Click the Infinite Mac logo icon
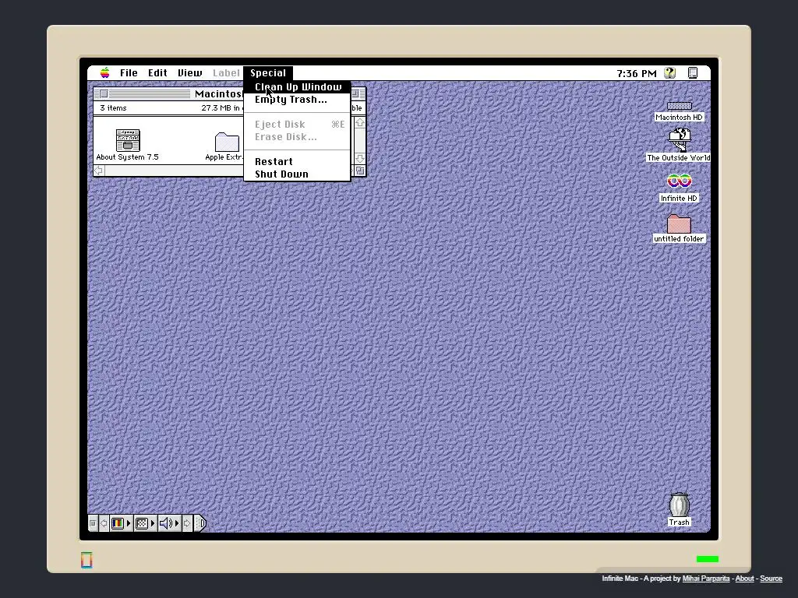 pyautogui.click(x=87, y=560)
